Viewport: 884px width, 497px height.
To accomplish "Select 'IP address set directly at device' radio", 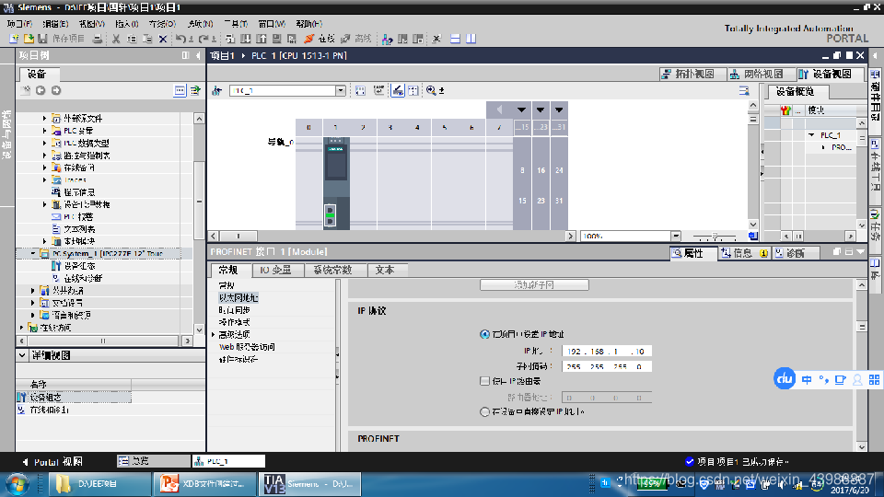I will coord(484,412).
